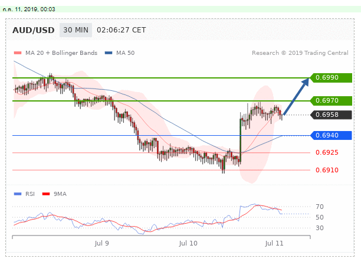Click the Jul 11 date axis label
Image resolution: width=361 pixels, height=265 pixels.
(x=274, y=243)
